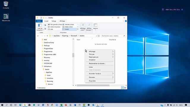Click the volume speaker tray icon
Screen dimensions: 190x107
coord(177,105)
